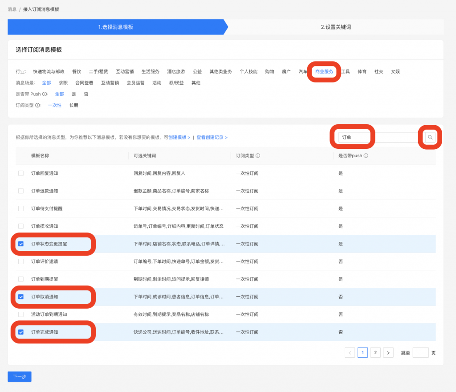Open step 2.设置关键词
Viewport: 456px width, 392px height.
coord(336,27)
